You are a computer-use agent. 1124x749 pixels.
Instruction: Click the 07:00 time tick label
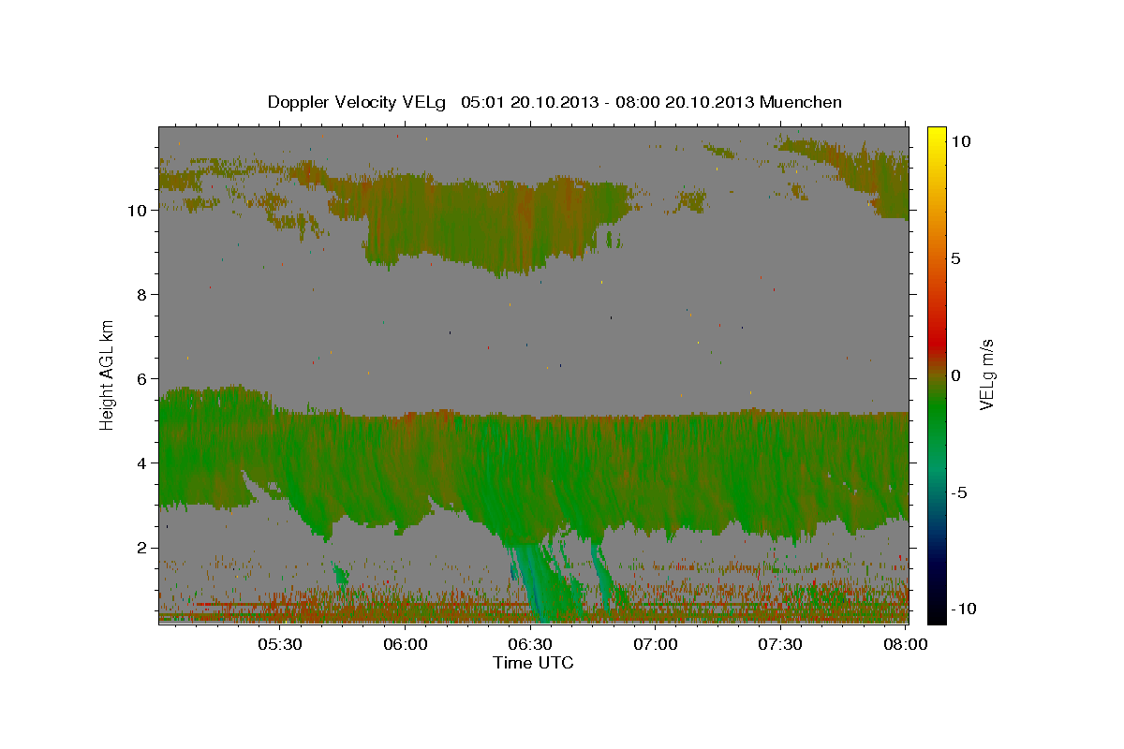pyautogui.click(x=655, y=644)
